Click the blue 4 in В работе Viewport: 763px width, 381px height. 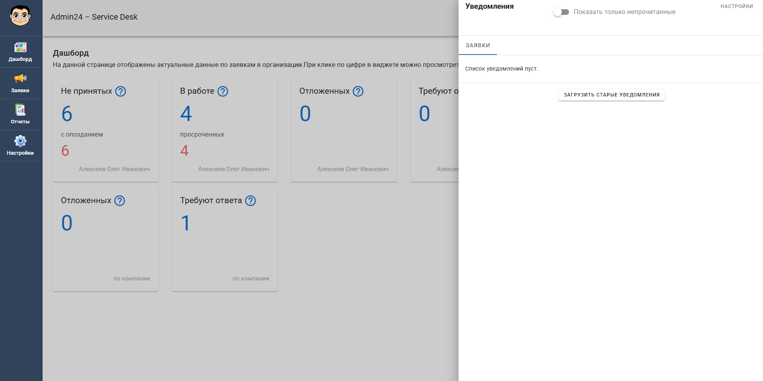[x=186, y=113]
